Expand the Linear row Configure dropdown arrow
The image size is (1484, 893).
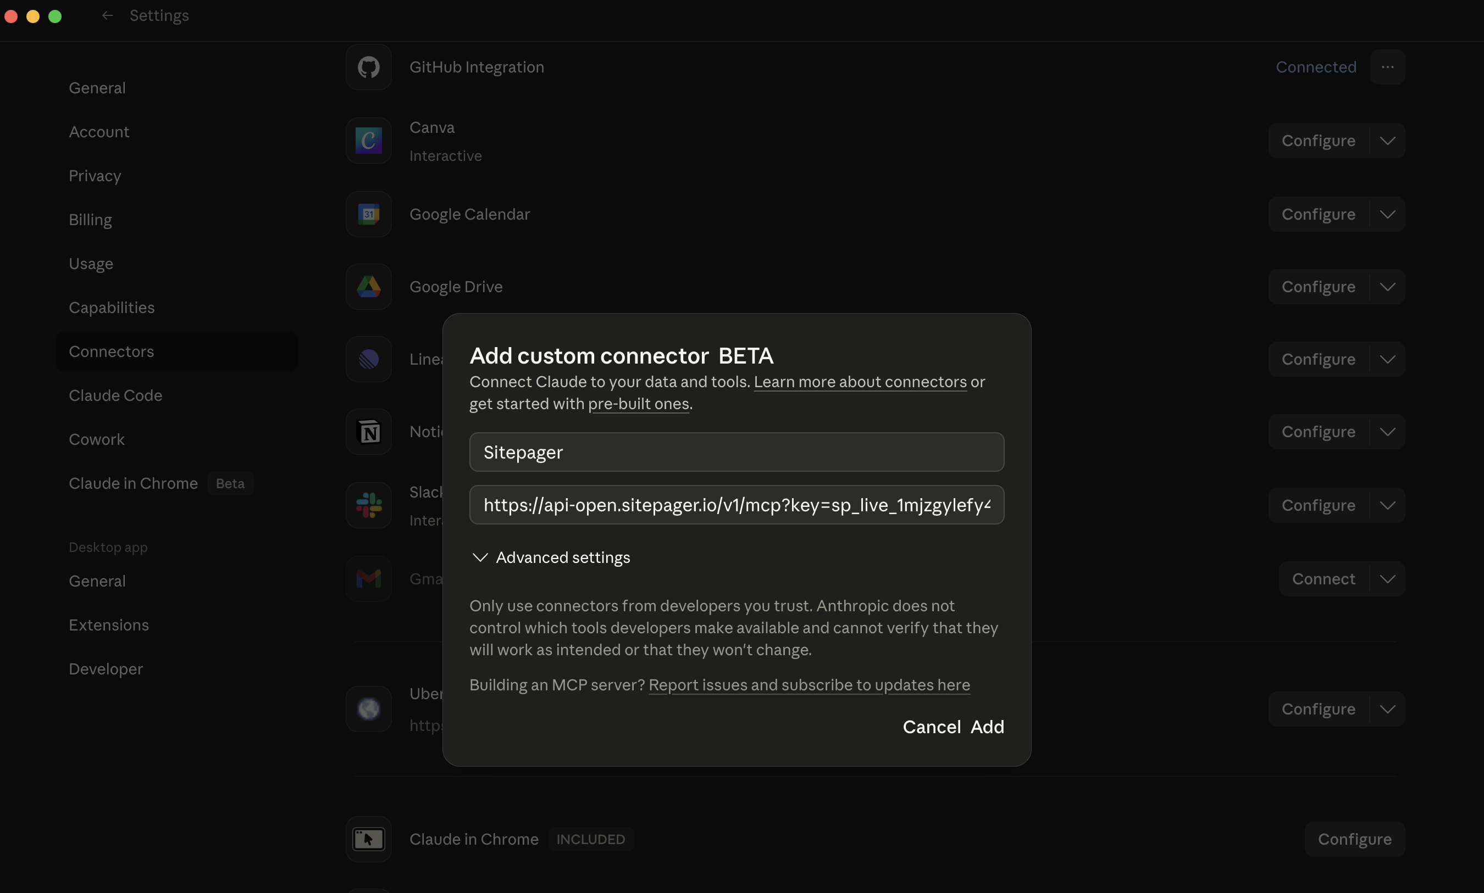(1387, 359)
